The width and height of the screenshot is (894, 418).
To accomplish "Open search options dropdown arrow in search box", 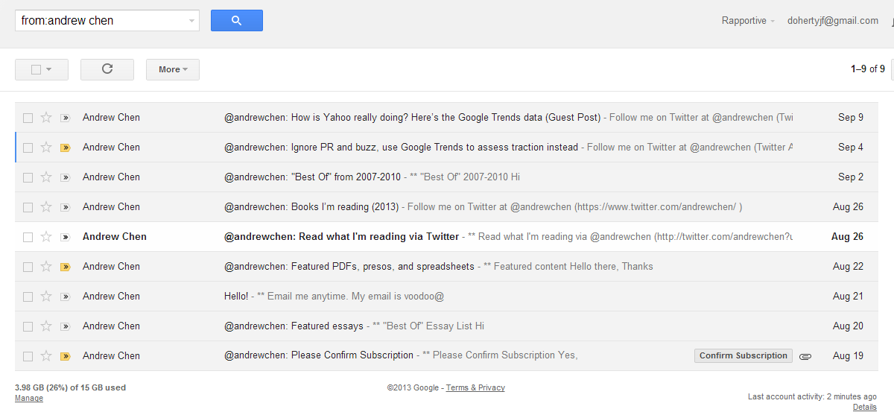I will click(192, 22).
